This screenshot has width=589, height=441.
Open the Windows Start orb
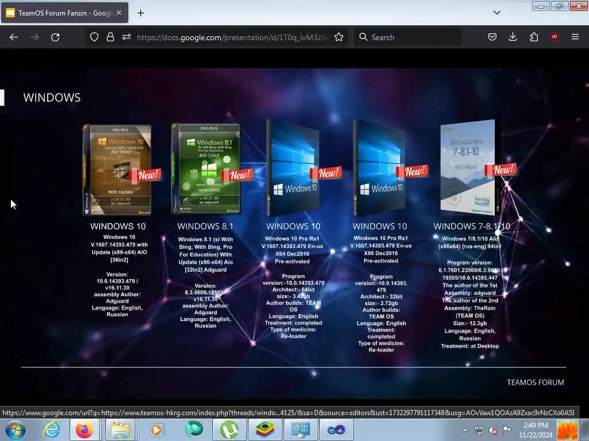pos(16,430)
